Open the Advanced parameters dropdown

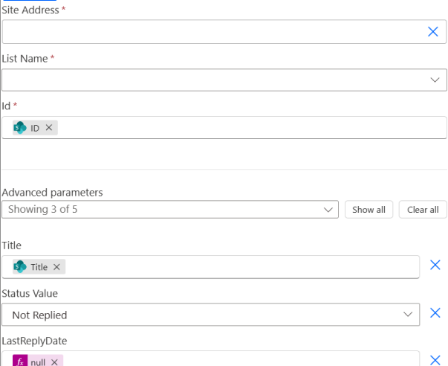tap(170, 210)
